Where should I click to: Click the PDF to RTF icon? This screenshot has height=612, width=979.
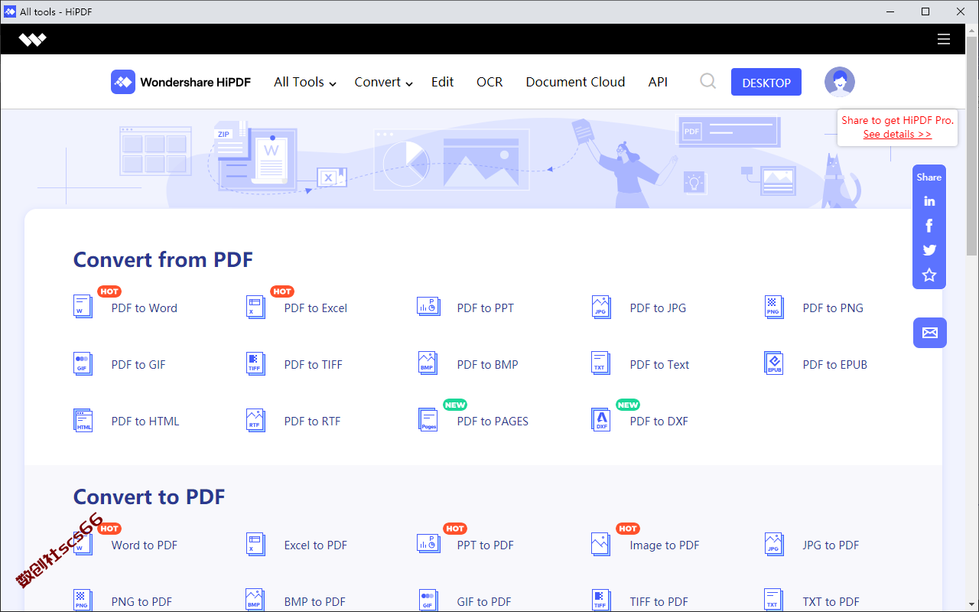[x=255, y=421]
